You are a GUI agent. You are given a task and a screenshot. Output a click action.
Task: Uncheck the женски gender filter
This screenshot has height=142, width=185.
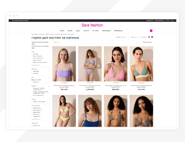coord(32,80)
